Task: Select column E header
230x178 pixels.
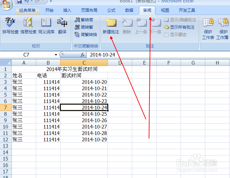Action: coord(144,63)
